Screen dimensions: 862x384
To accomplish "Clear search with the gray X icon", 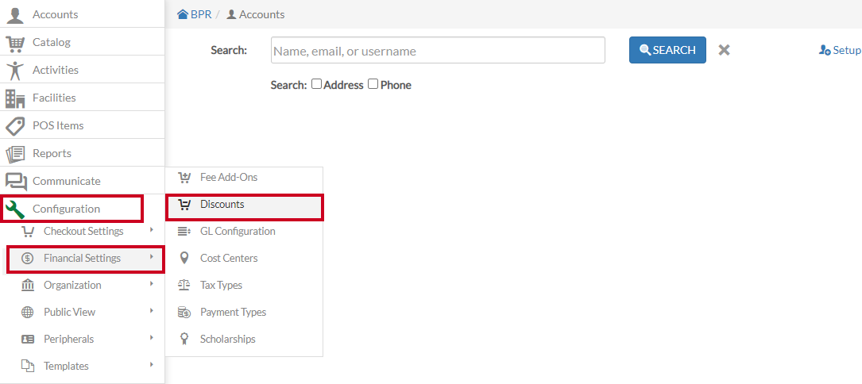I will point(724,50).
